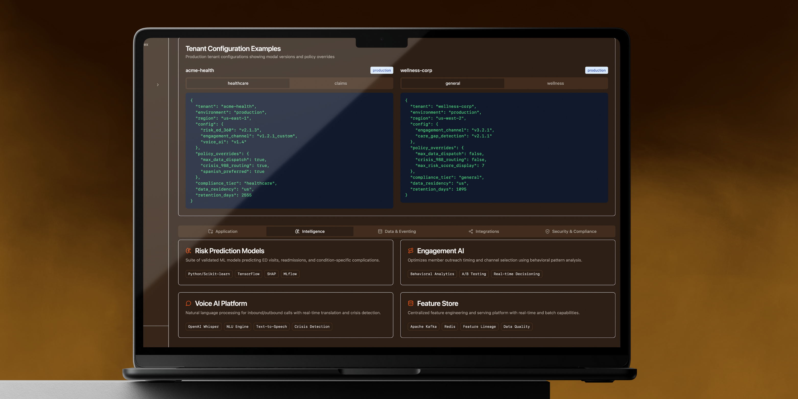
Task: Click the Security & Compliance shield icon
Action: click(x=547, y=231)
